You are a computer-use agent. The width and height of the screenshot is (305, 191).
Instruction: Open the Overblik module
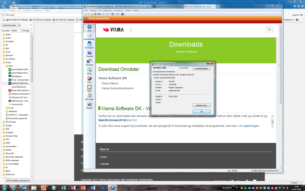pos(89,54)
